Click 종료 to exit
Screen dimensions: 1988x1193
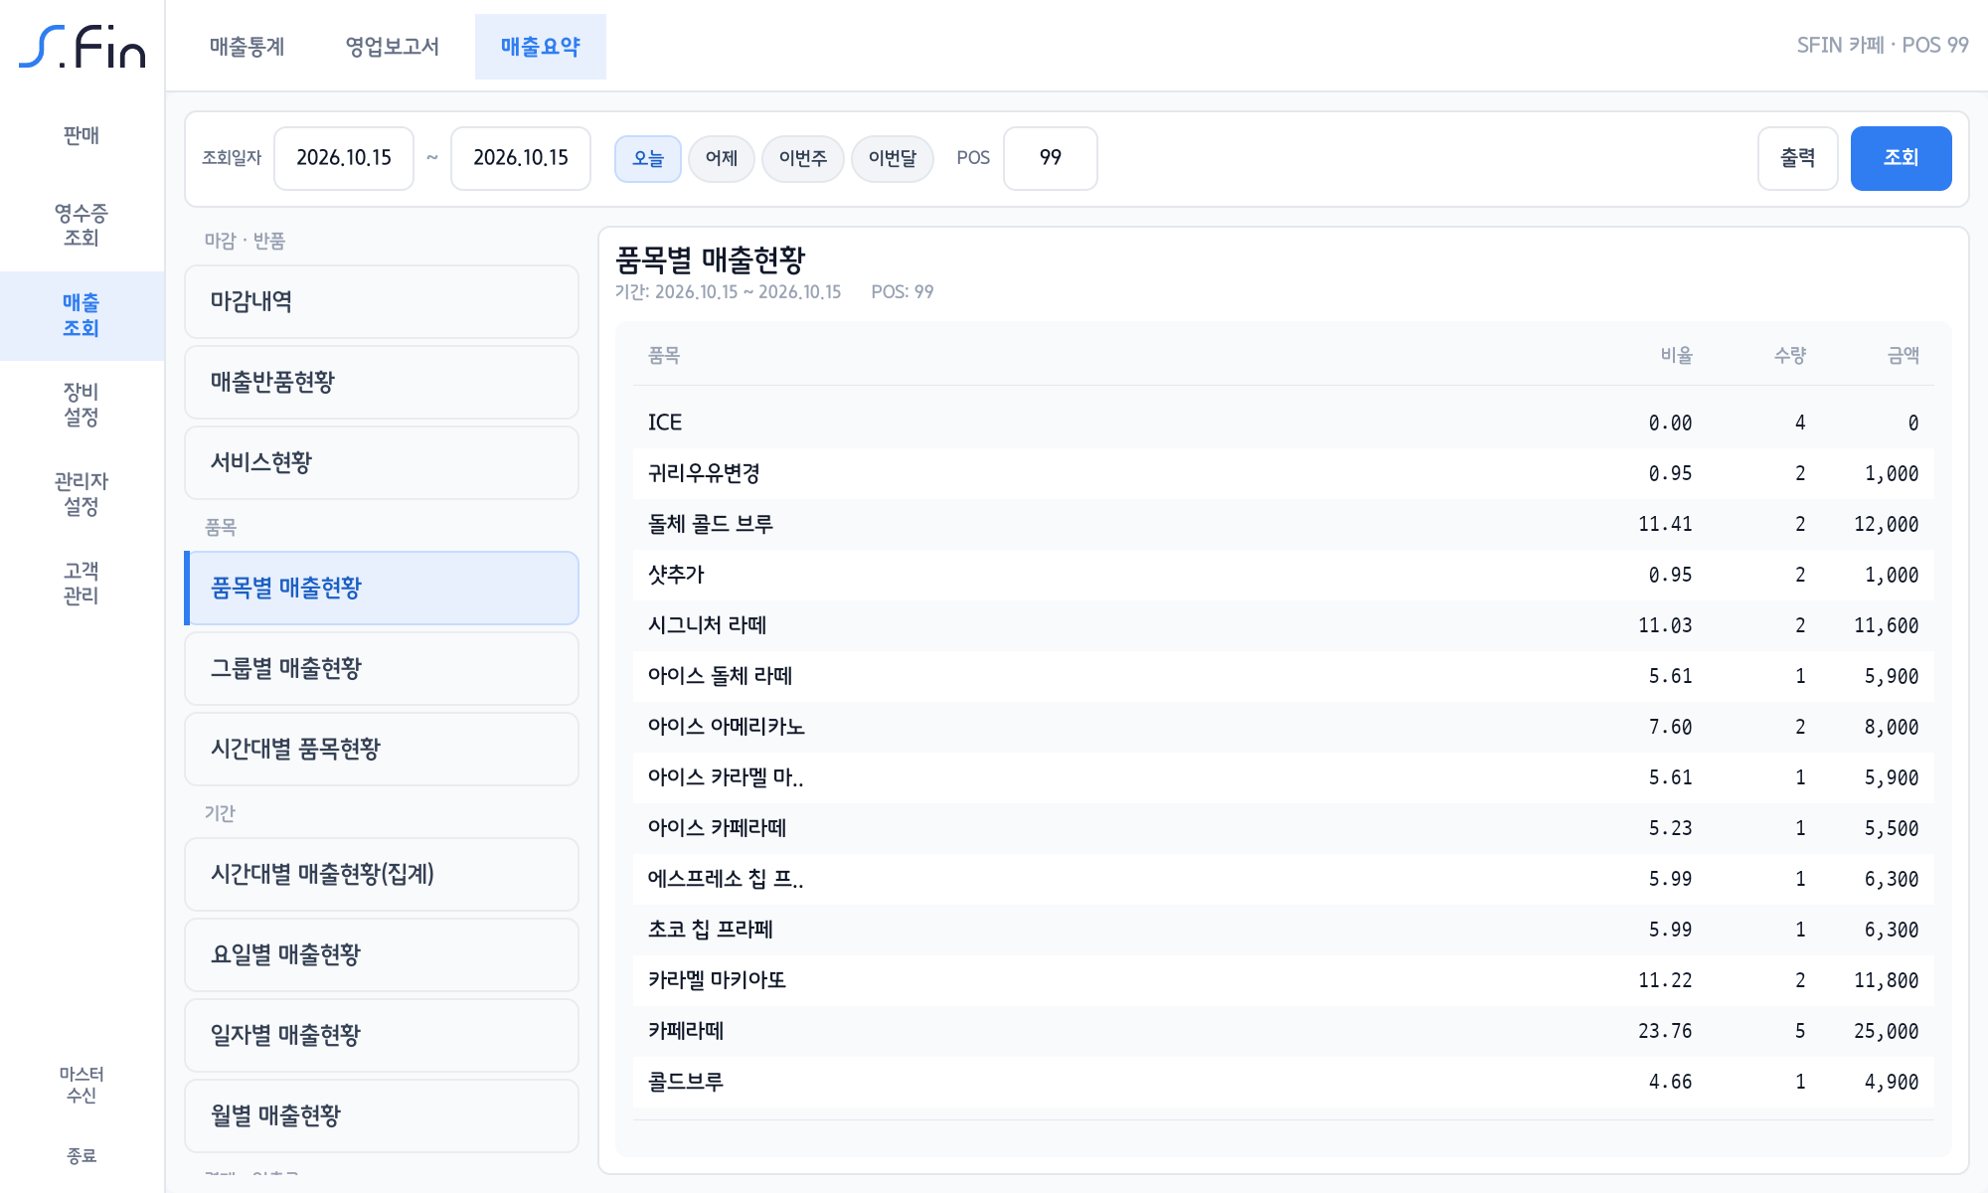coord(82,1155)
